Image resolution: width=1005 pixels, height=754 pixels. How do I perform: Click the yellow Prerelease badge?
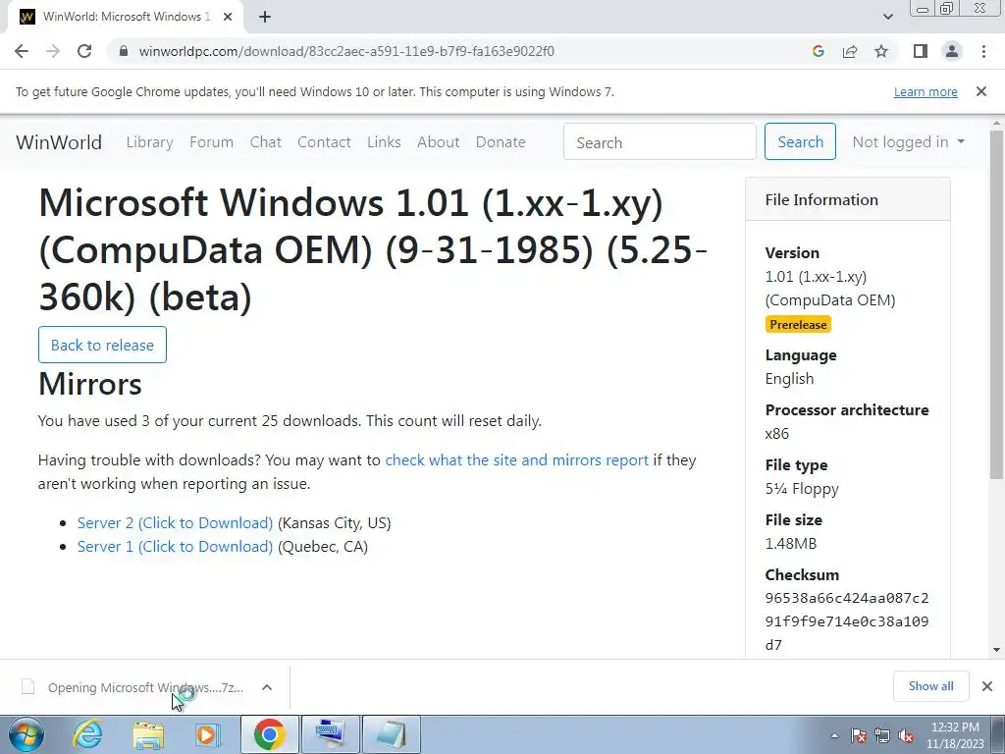tap(798, 324)
